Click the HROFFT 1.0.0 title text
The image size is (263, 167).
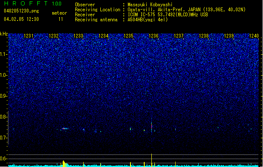(x=33, y=3)
